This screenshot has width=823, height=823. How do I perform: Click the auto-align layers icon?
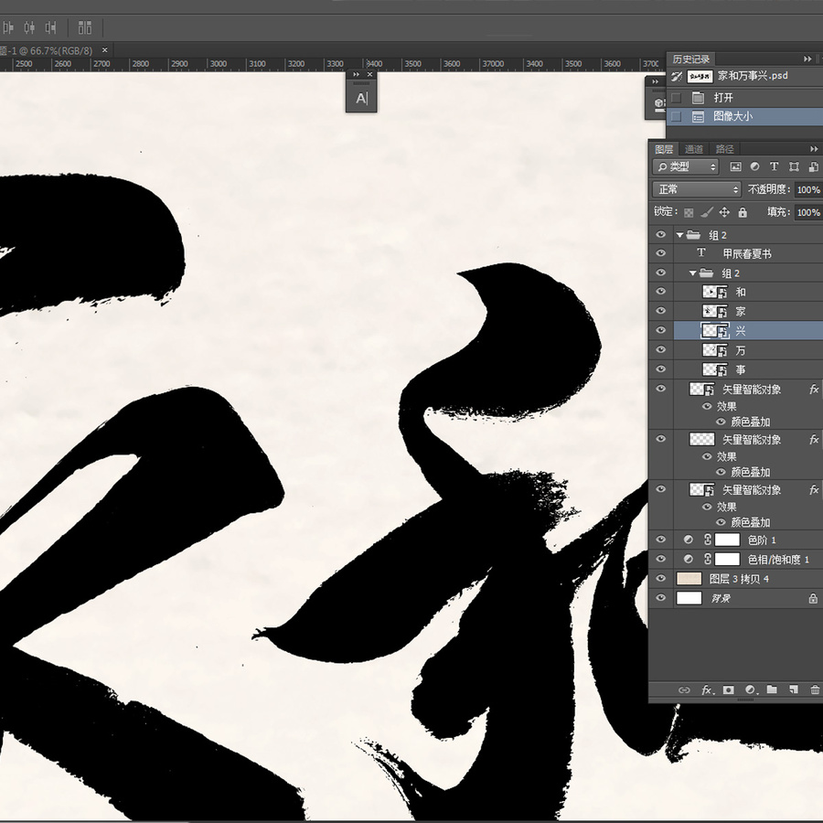pos(84,27)
